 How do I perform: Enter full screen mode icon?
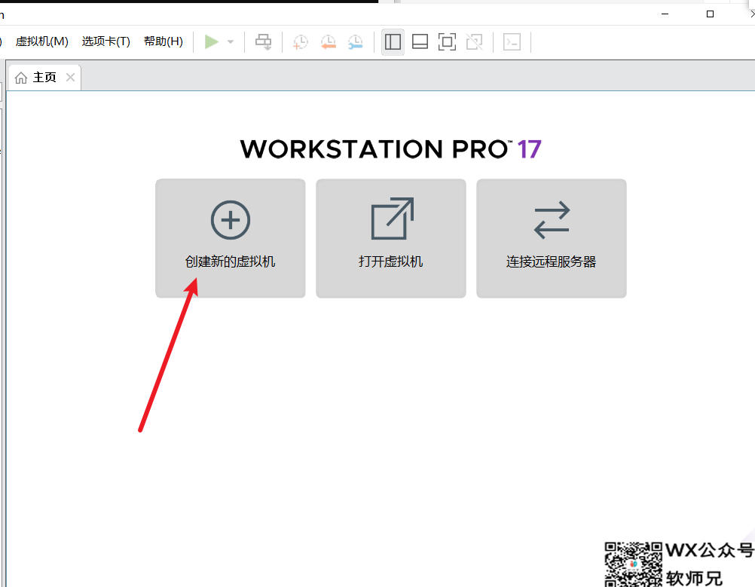tap(448, 42)
